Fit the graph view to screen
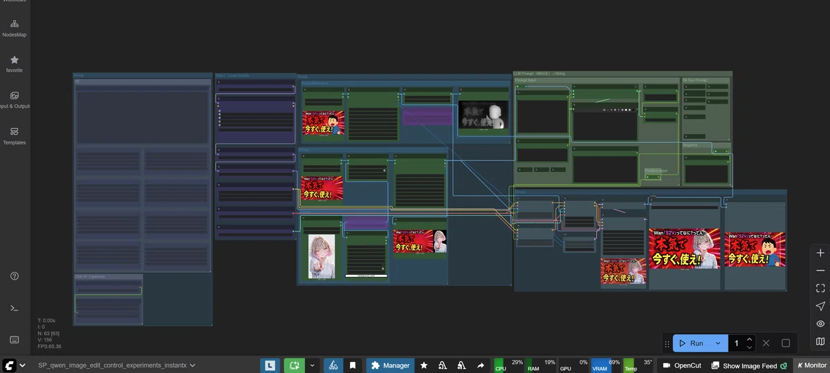Screen dimensions: 830x373 click(x=820, y=289)
